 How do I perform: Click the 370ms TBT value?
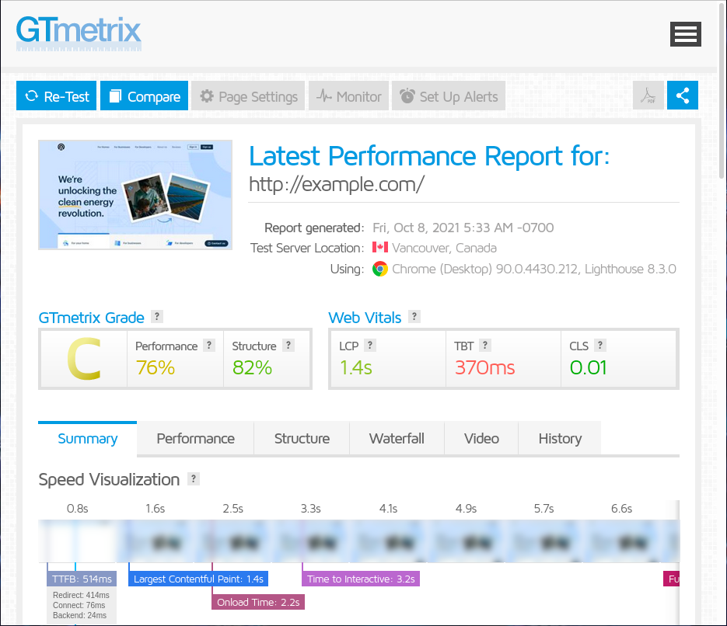[485, 368]
